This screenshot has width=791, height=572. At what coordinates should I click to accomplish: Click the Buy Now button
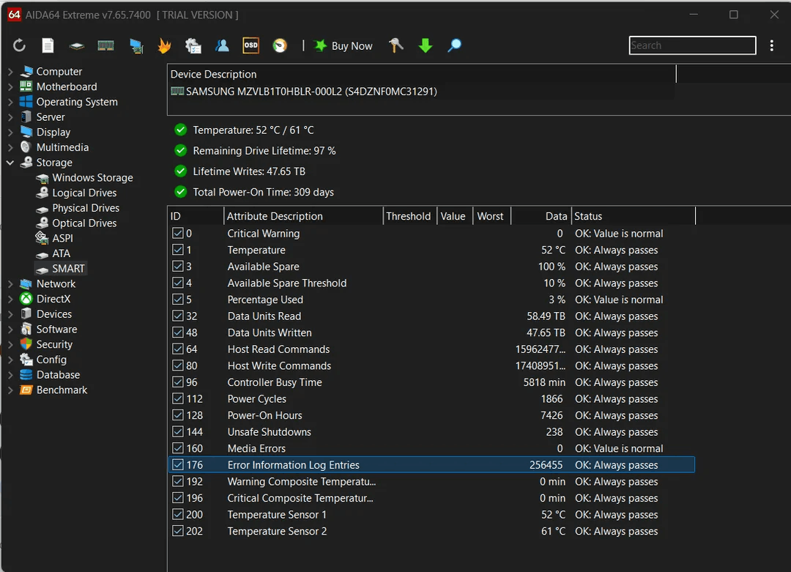[343, 46]
